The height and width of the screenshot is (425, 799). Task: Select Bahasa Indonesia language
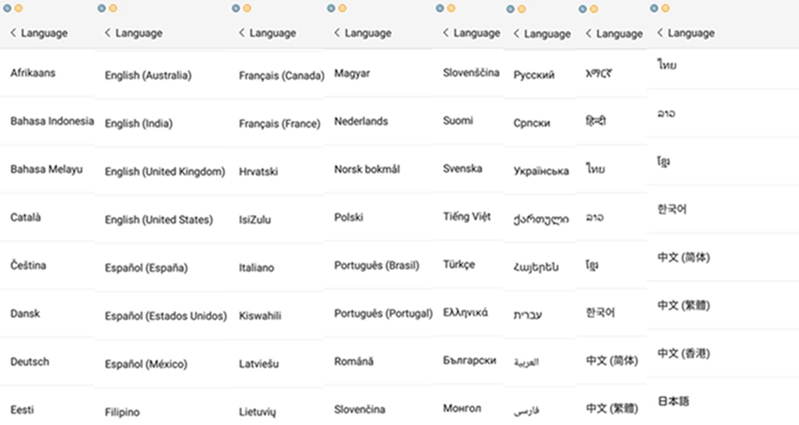click(52, 121)
